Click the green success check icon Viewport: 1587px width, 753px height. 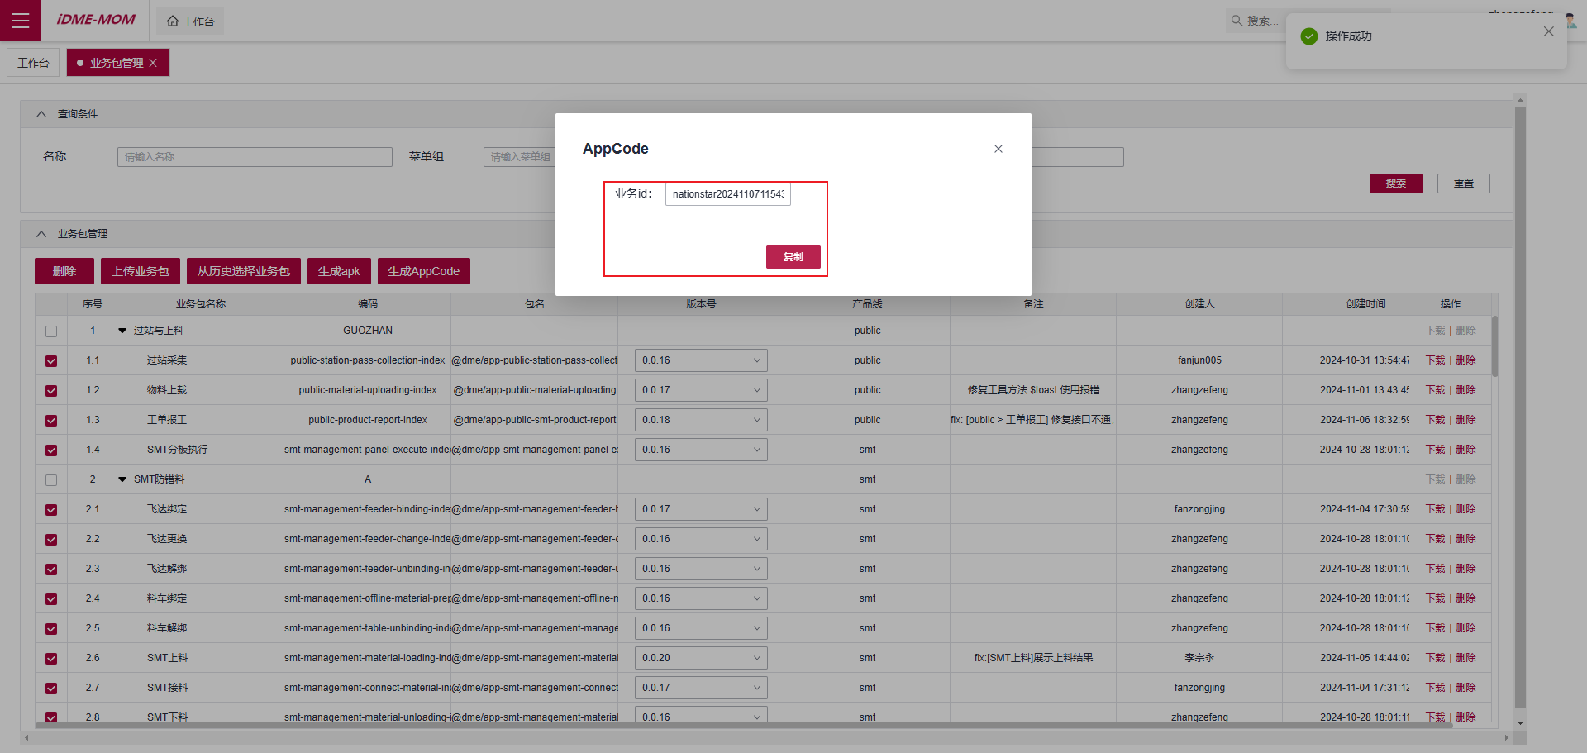(1309, 36)
